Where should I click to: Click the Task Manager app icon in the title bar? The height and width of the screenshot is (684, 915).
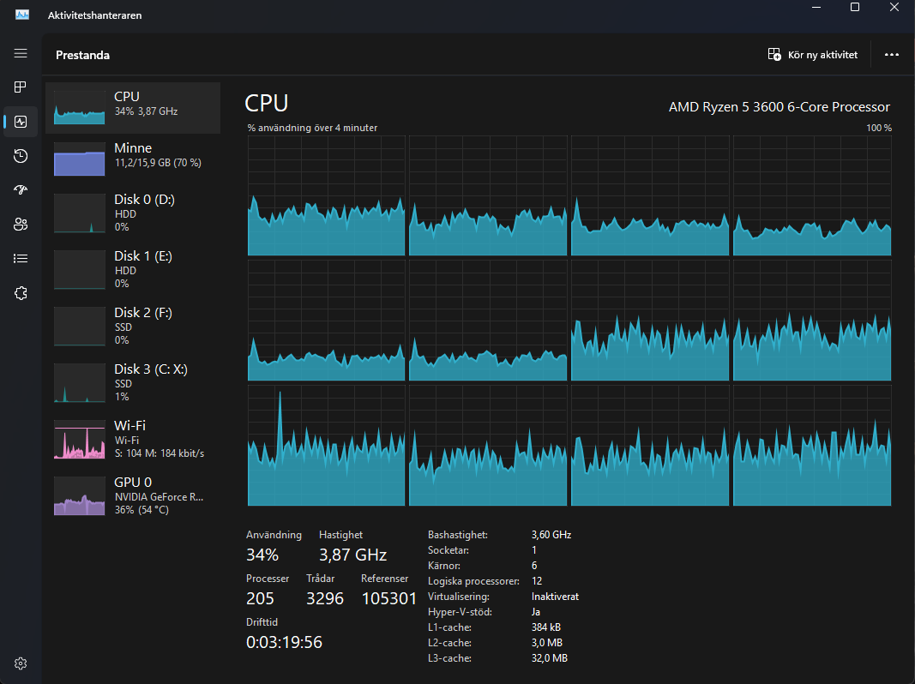click(x=22, y=15)
